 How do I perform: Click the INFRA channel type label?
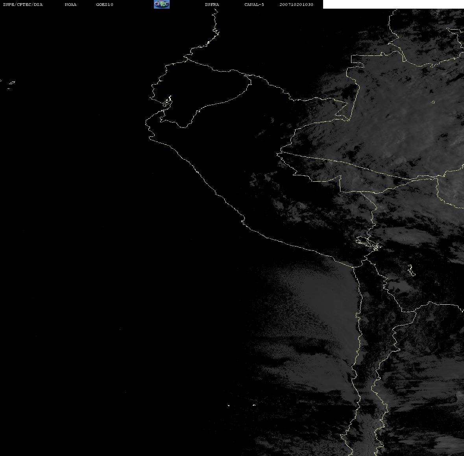pyautogui.click(x=212, y=4)
